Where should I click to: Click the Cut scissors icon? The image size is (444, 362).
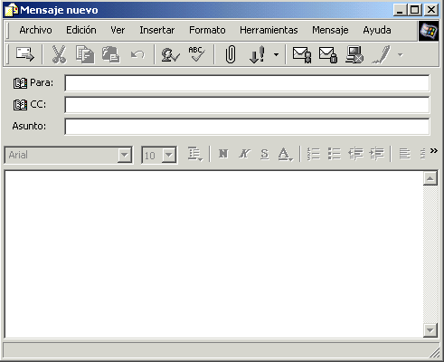59,54
